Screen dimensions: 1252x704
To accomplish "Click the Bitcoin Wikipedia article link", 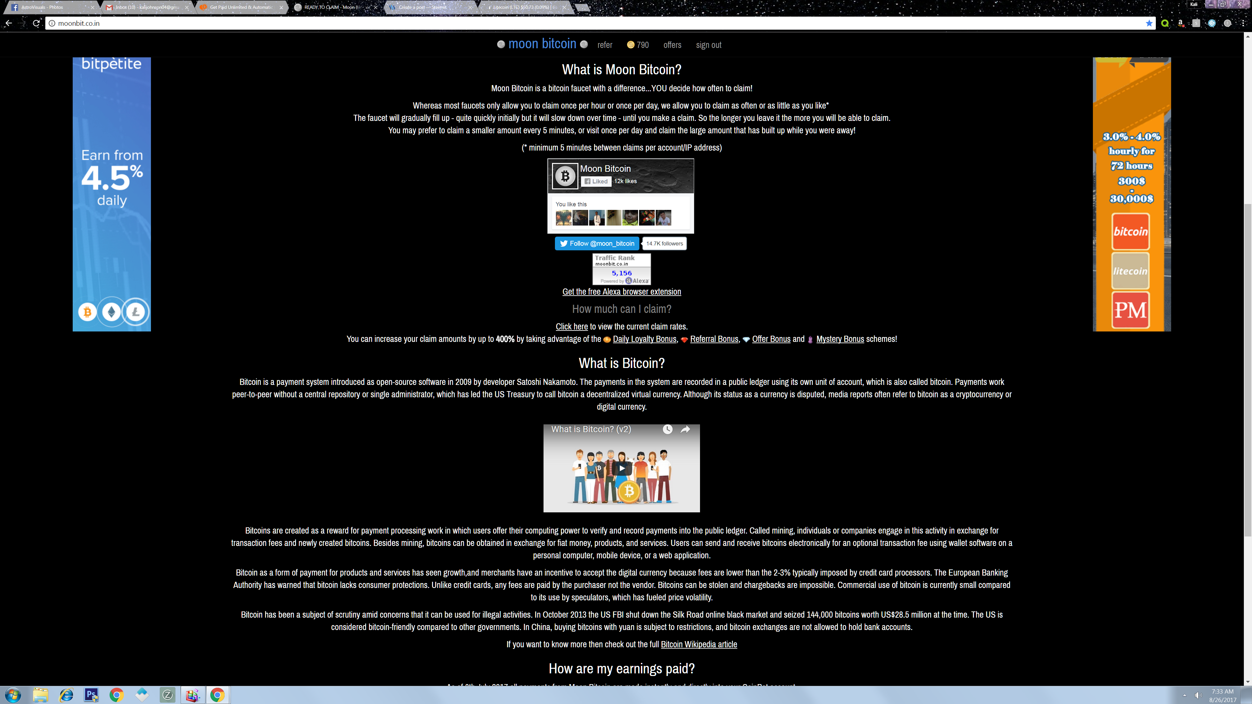I will point(698,644).
